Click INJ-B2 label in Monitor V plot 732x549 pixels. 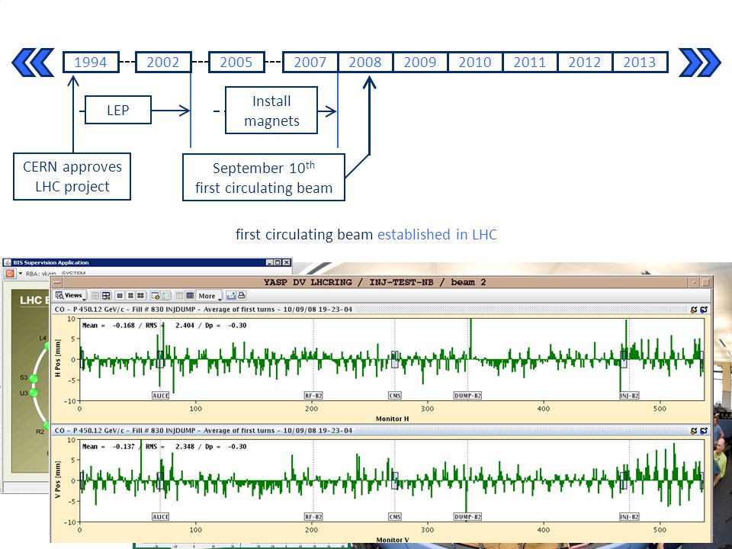629,517
